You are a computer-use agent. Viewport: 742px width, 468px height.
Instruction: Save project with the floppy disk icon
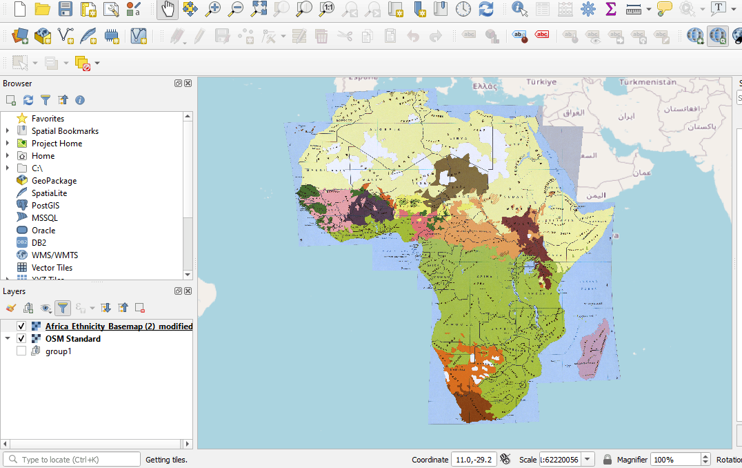[x=66, y=9]
